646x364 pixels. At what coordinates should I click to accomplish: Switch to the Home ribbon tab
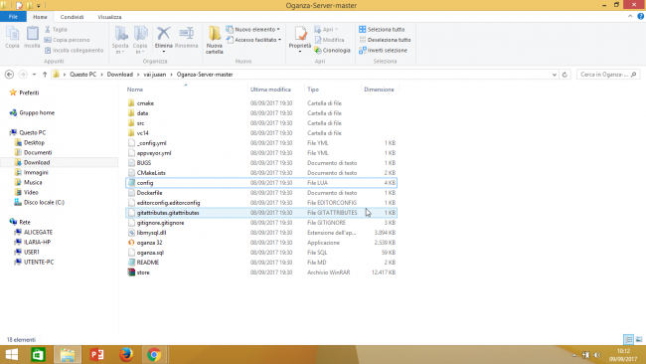point(40,17)
